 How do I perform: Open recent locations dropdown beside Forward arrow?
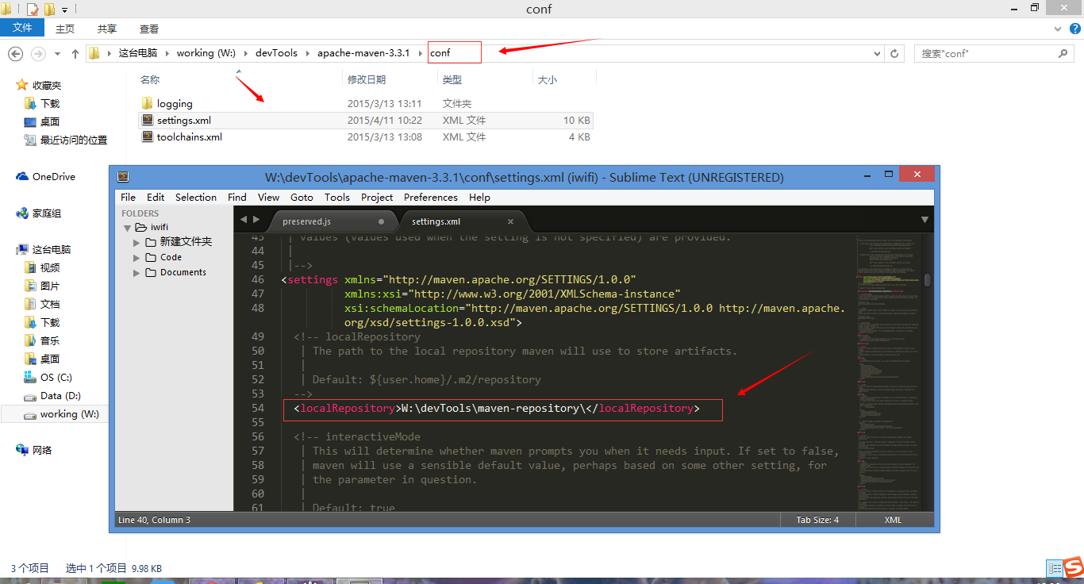[57, 54]
